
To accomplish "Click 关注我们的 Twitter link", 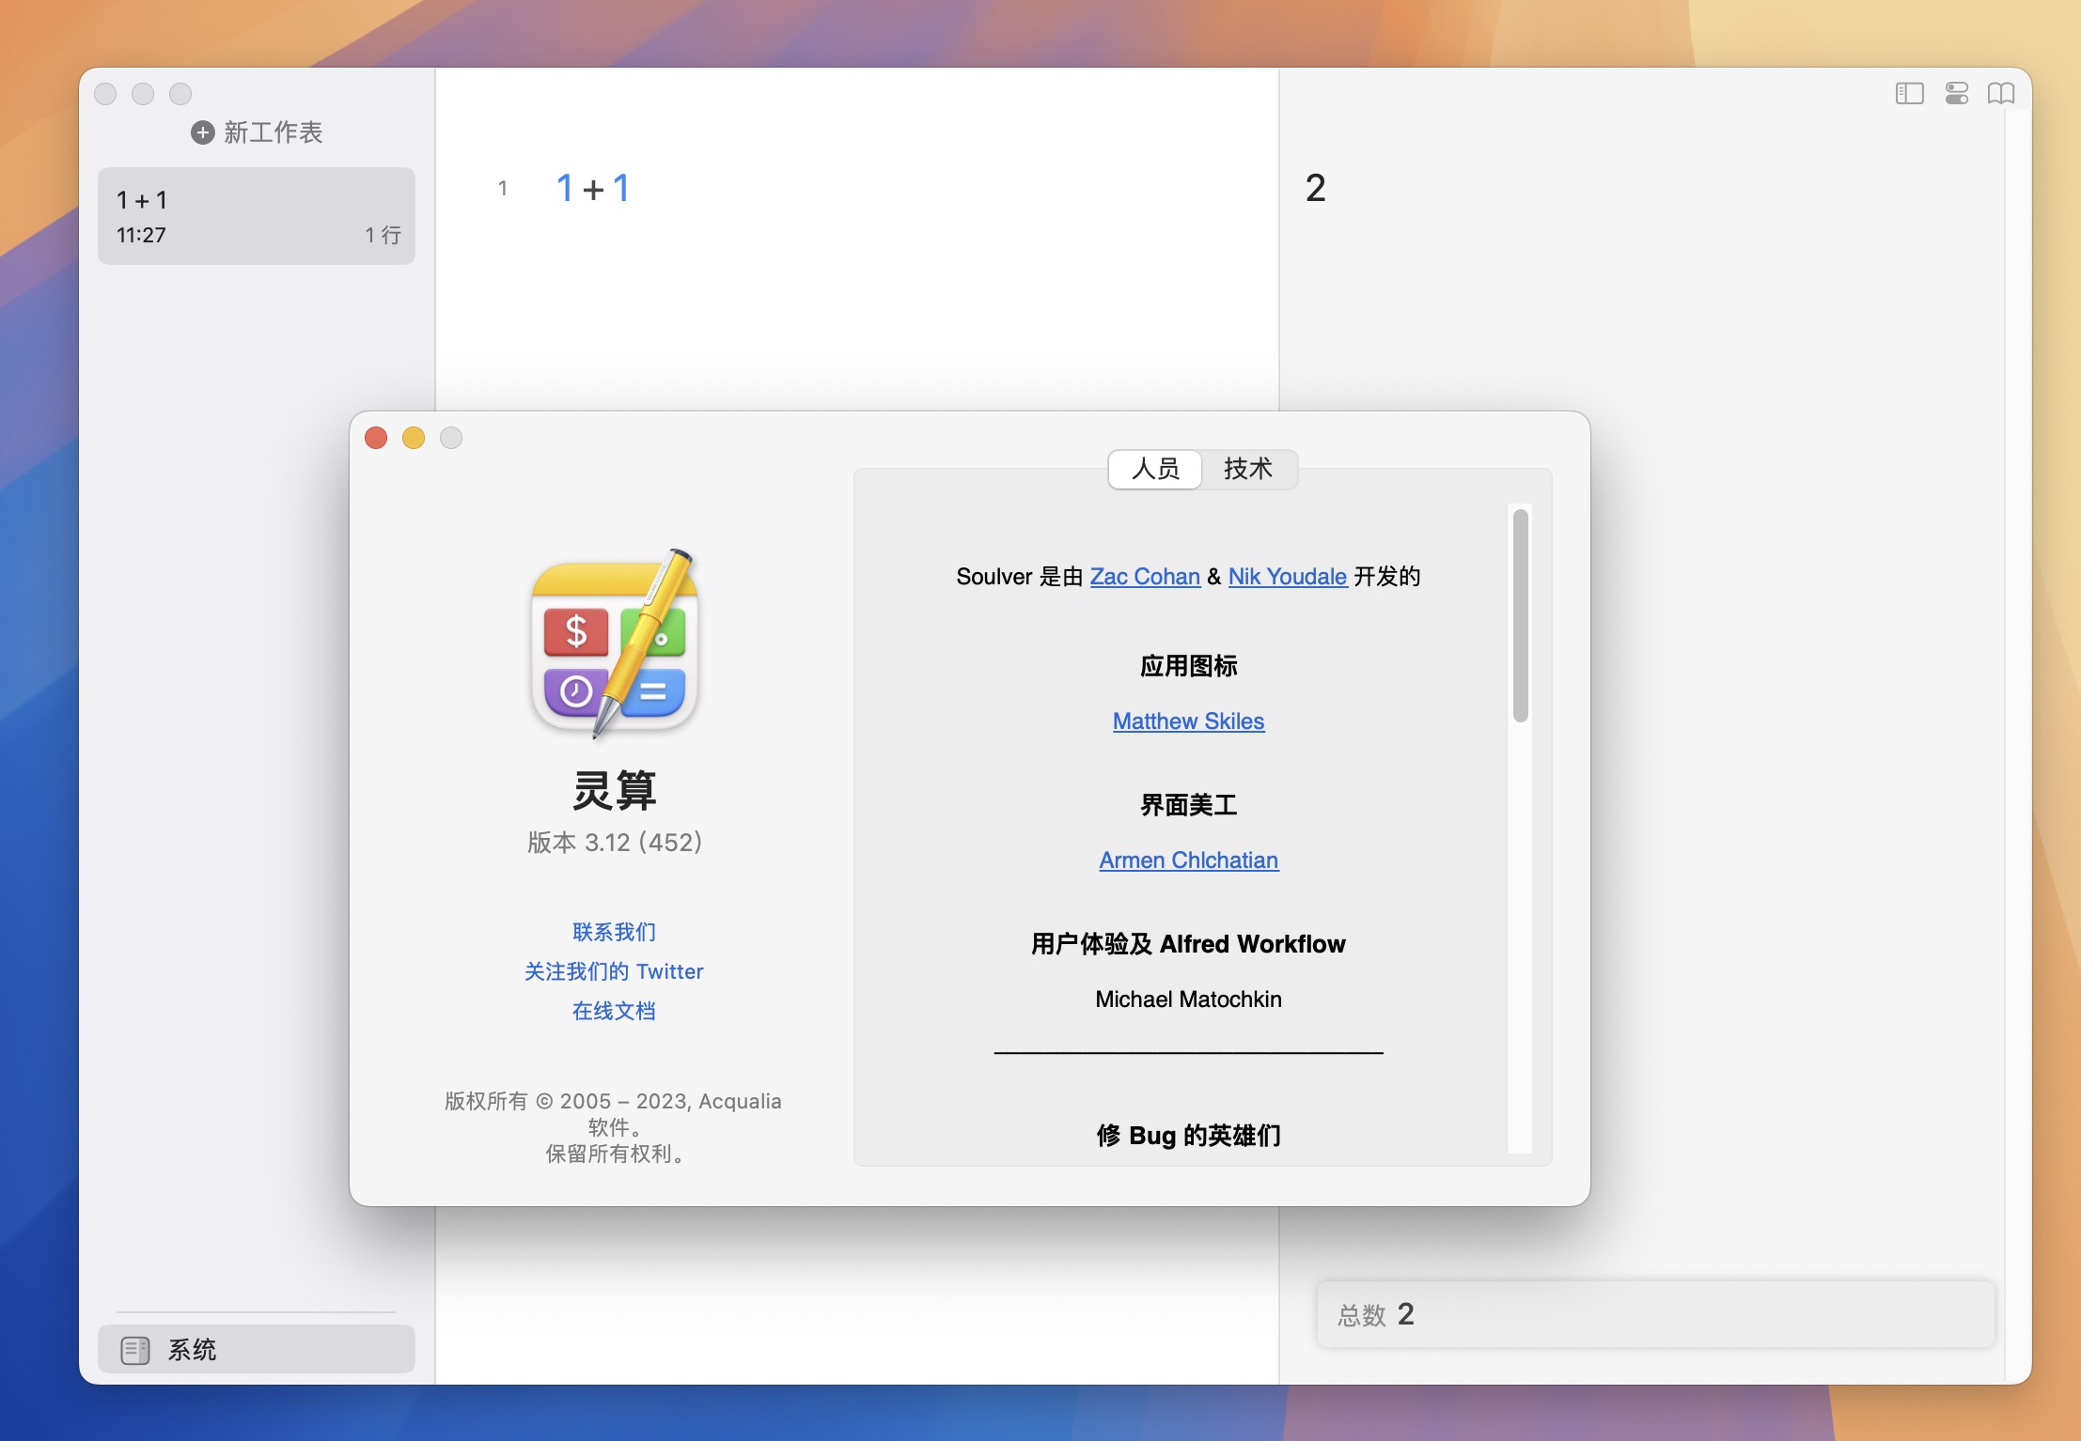I will [614, 971].
